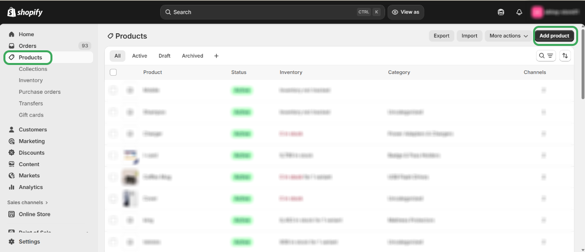Viewport: 585px width, 252px height.
Task: Open Purchase orders in sidebar
Action: pos(40,92)
